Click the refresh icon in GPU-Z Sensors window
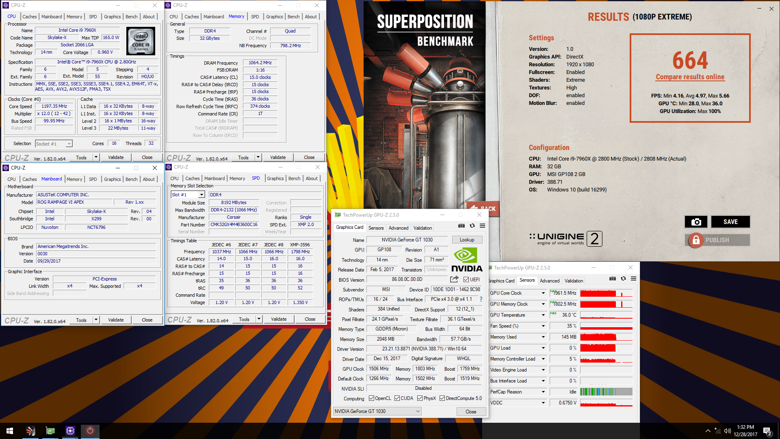Viewport: 780px width, 439px height. [x=623, y=278]
